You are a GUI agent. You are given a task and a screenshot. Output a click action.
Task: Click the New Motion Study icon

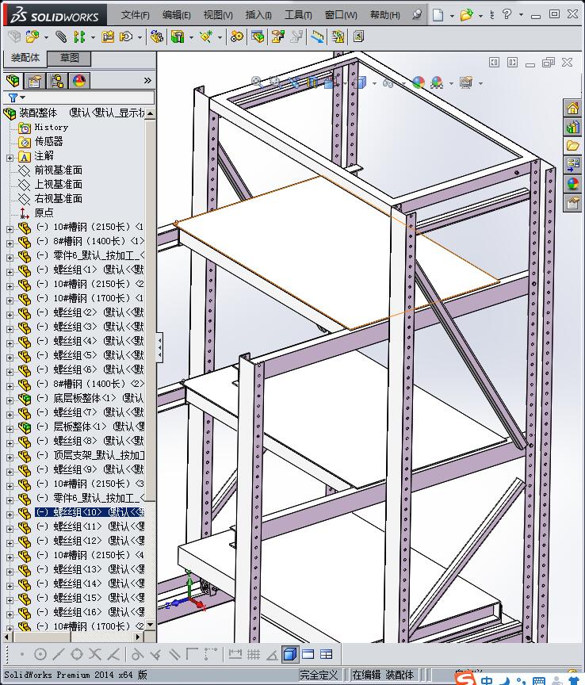tap(237, 36)
